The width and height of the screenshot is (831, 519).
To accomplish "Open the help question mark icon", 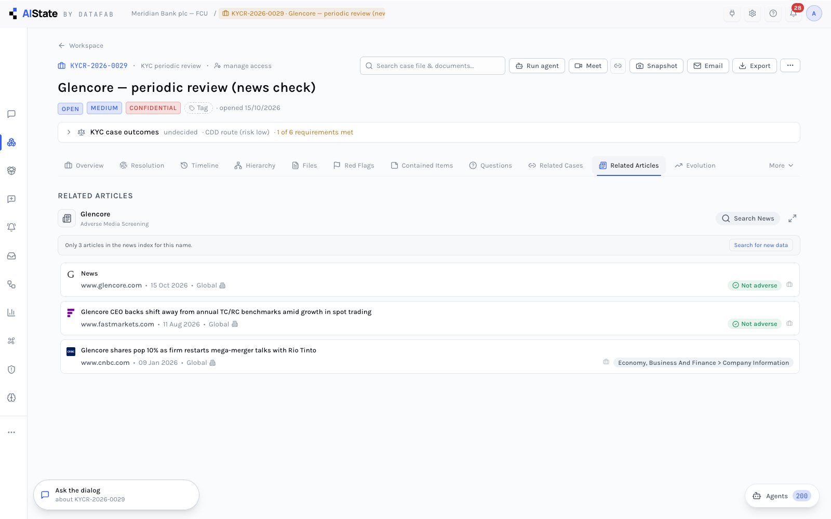I will (773, 13).
